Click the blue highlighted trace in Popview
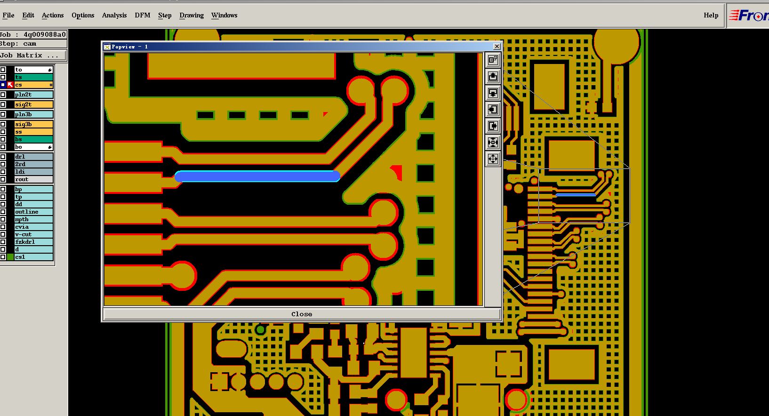 [257, 176]
